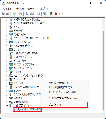The width and height of the screenshot is (106, 119).
Task: Click the ファームウェア chip icon
Action: tap(11, 79)
